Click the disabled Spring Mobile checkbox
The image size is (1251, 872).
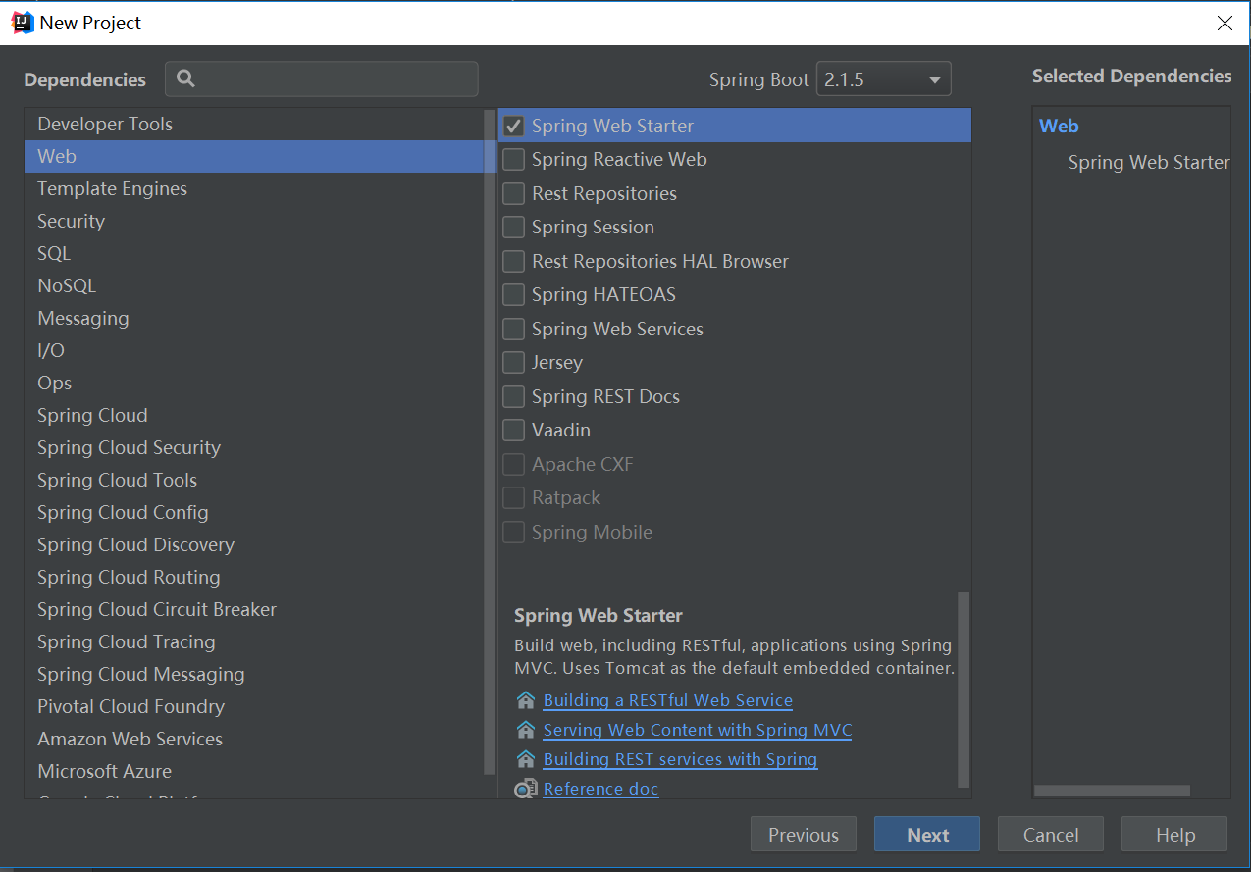click(x=513, y=532)
